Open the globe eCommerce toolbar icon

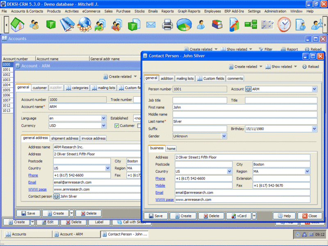[x=84, y=25]
